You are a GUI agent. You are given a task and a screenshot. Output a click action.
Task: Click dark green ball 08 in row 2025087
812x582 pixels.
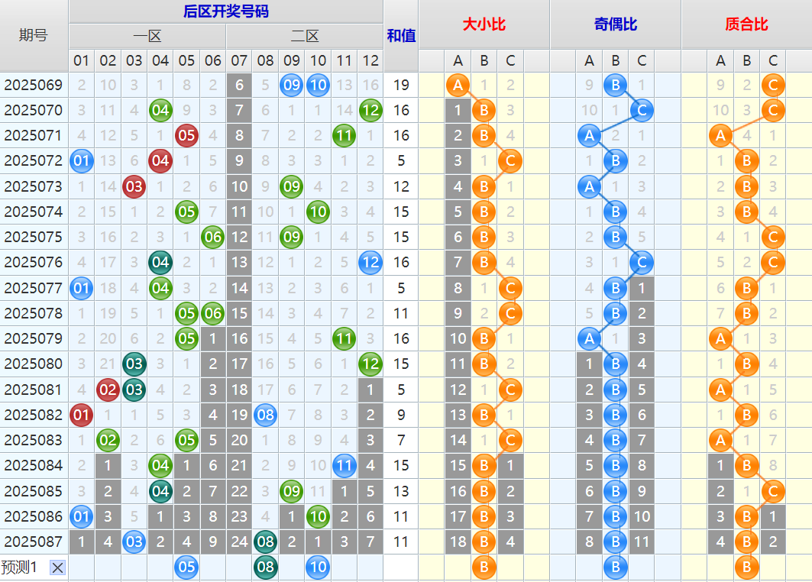pyautogui.click(x=265, y=542)
